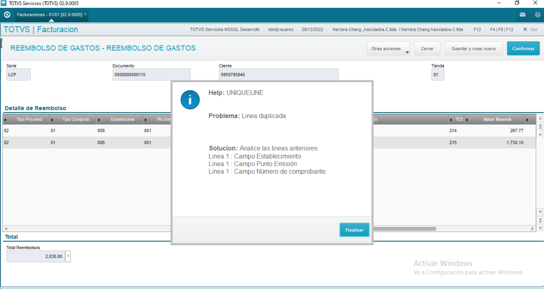Click the Serie input field
Screen dimensions: 544x289
18,74
